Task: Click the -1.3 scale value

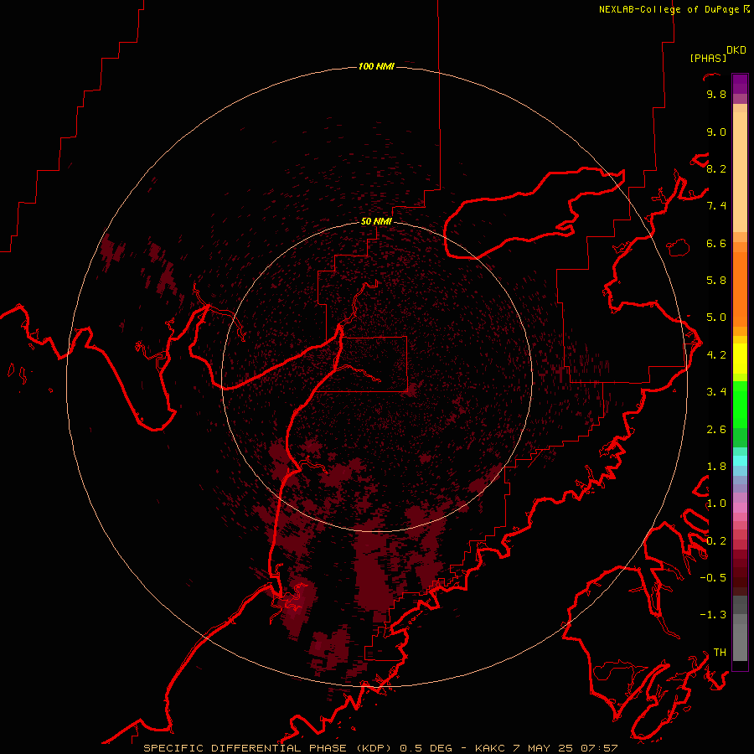Action: point(713,615)
